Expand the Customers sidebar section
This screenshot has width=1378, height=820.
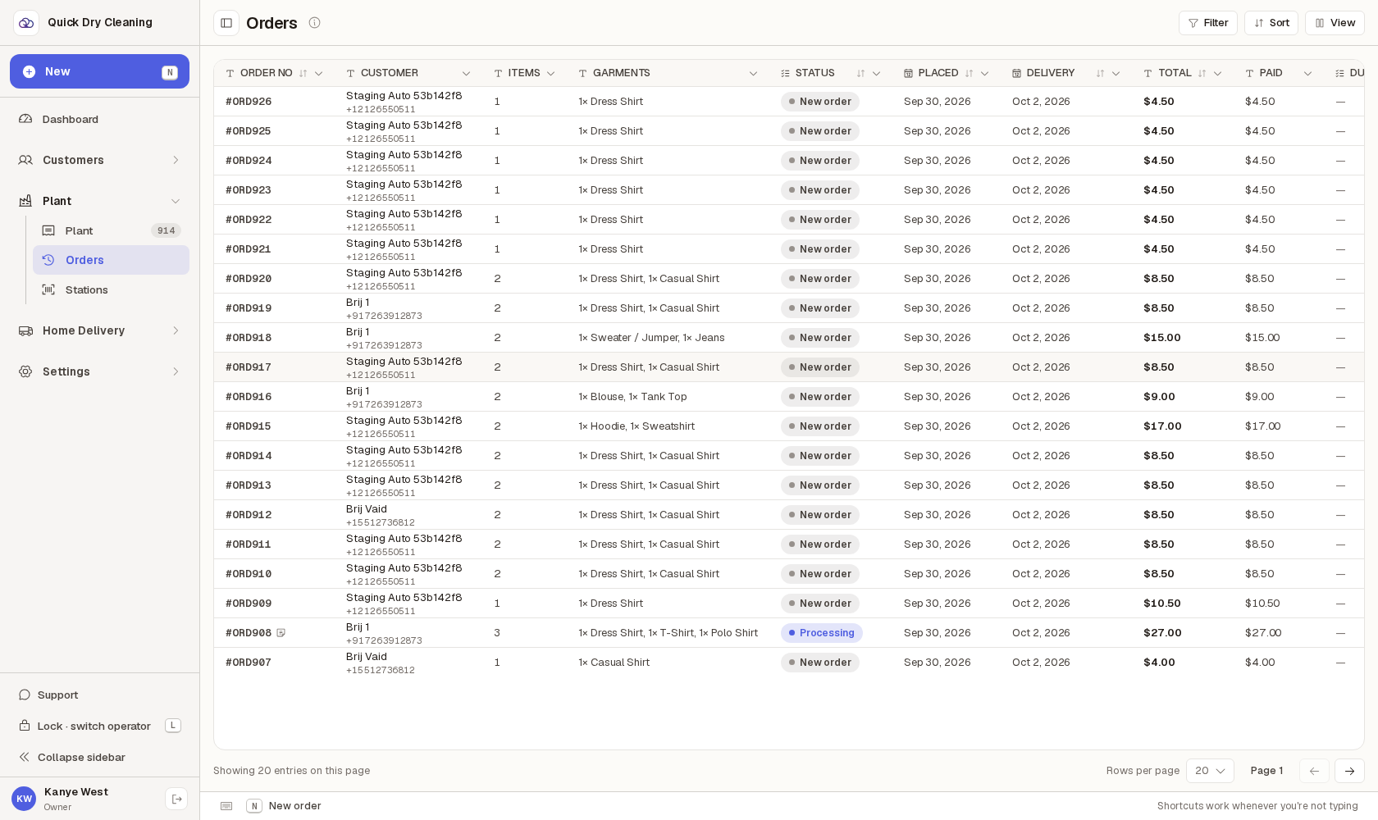pyautogui.click(x=99, y=160)
